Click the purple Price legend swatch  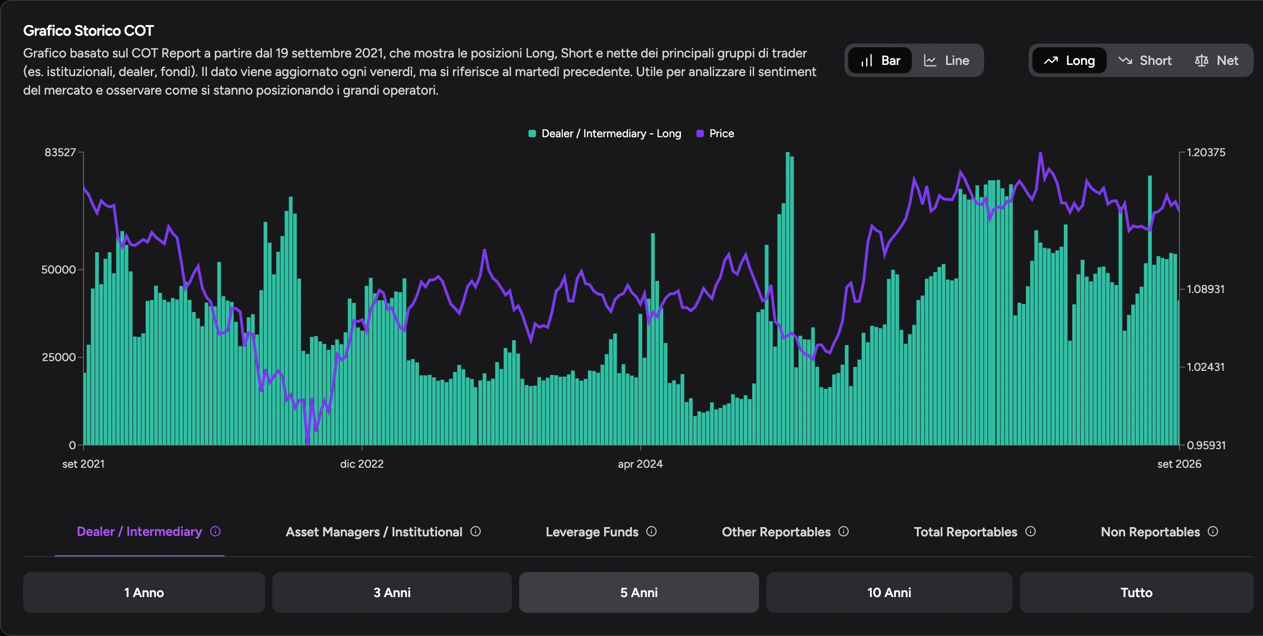point(700,134)
